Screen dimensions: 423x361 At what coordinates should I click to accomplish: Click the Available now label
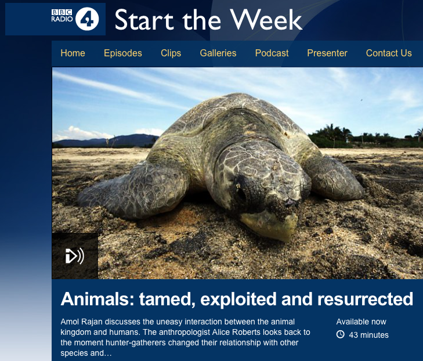click(361, 322)
